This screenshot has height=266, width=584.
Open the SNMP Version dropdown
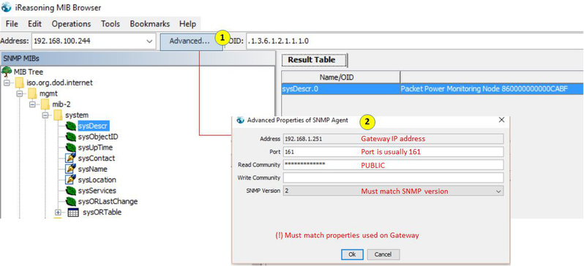tap(498, 191)
